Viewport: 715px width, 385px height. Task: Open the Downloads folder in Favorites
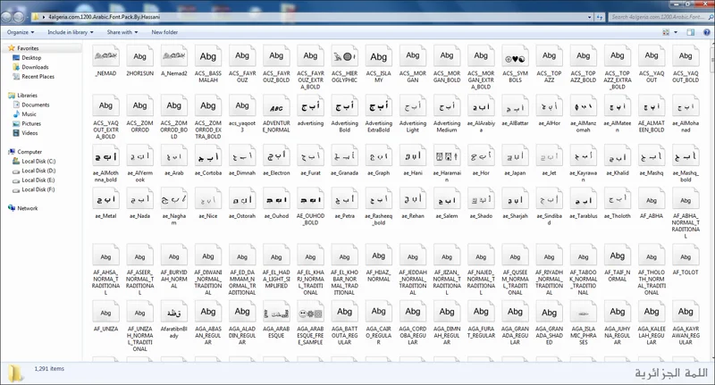tap(35, 67)
